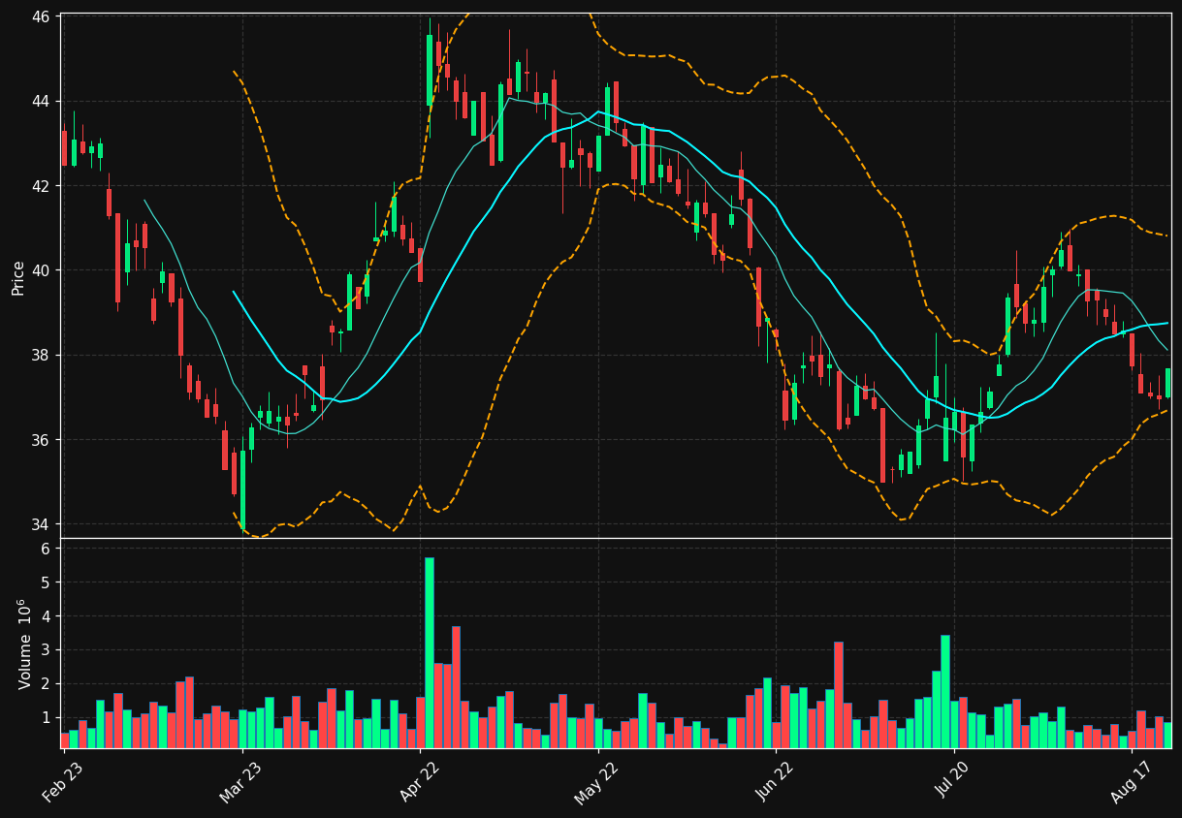This screenshot has width=1182, height=818.
Task: Select the 6 volume axis tick
Action: [48, 549]
